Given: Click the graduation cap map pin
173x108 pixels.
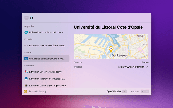Looking at the screenshot, I should click(x=111, y=49).
